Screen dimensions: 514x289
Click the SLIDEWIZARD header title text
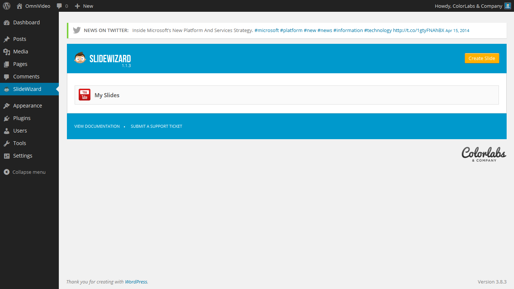tap(110, 59)
